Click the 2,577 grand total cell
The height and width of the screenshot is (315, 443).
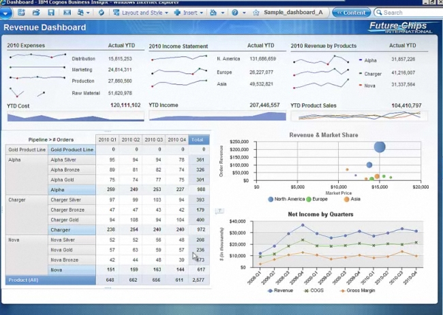click(x=199, y=280)
